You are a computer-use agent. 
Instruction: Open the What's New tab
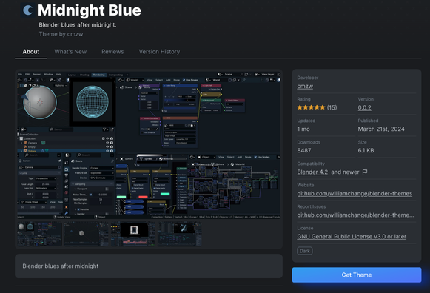point(70,52)
